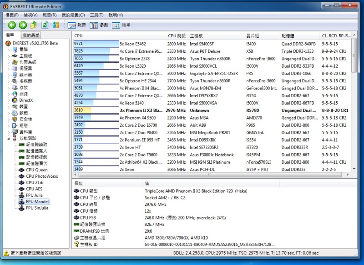Open the 檢視(V) menu
Screen dimensions: 364x265
pos(30,15)
